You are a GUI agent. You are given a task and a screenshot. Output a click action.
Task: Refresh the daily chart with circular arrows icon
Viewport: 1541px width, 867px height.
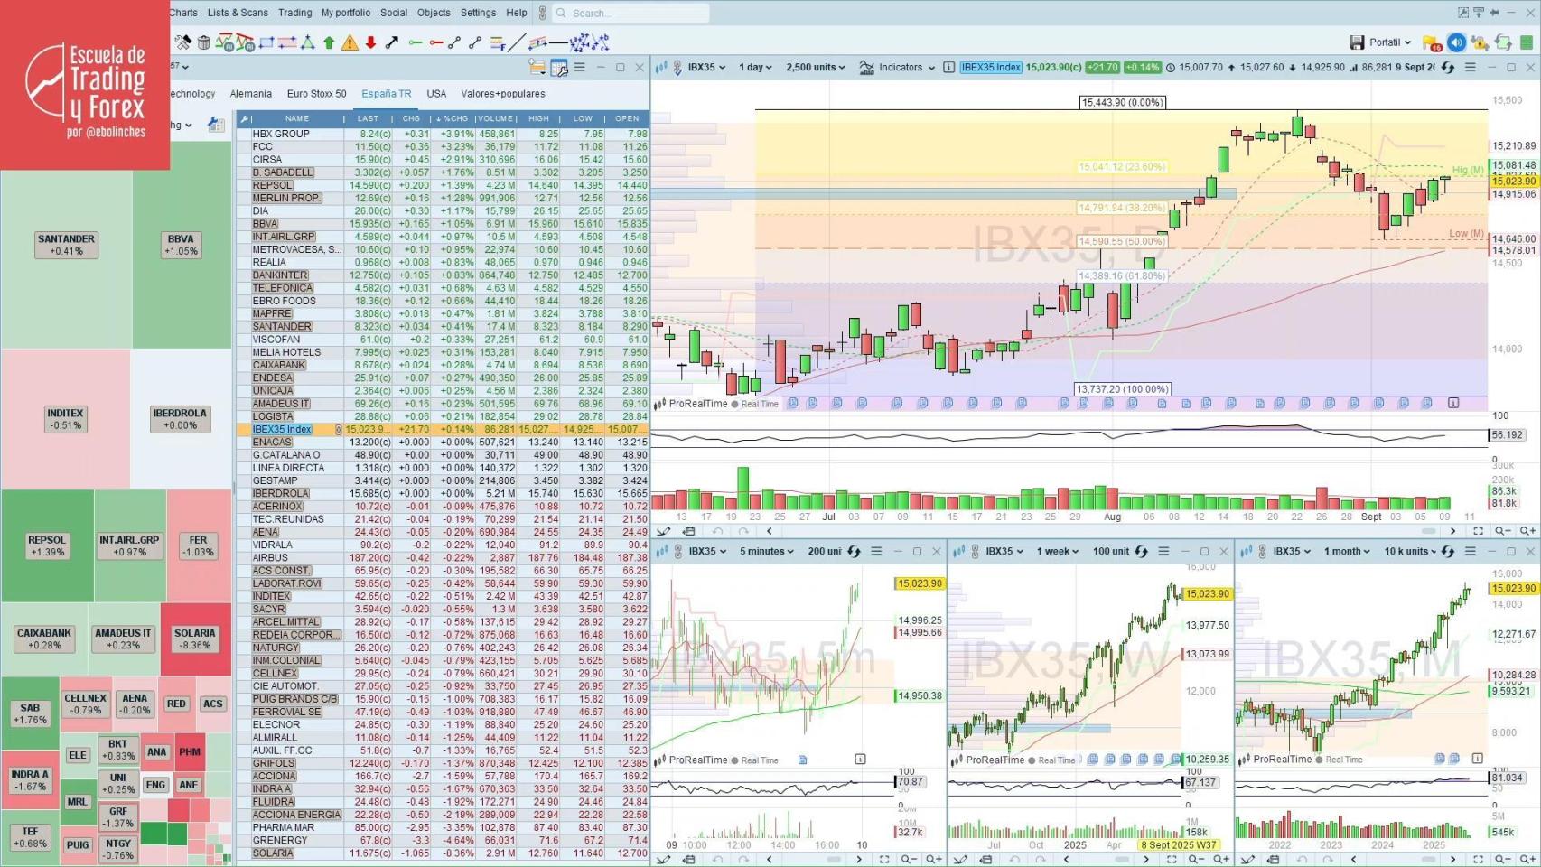coord(1448,67)
